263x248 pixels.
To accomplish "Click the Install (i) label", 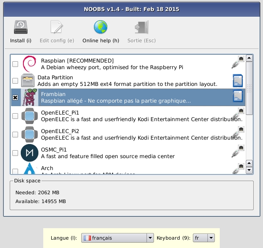I will click(21, 41).
